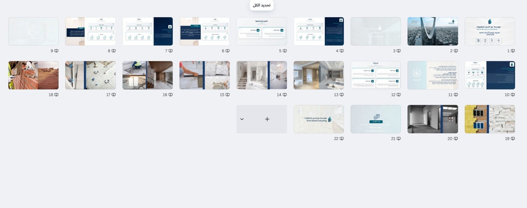The width and height of the screenshot is (527, 208).
Task: Click the presentation icon beside page 16
Action: (x=171, y=95)
